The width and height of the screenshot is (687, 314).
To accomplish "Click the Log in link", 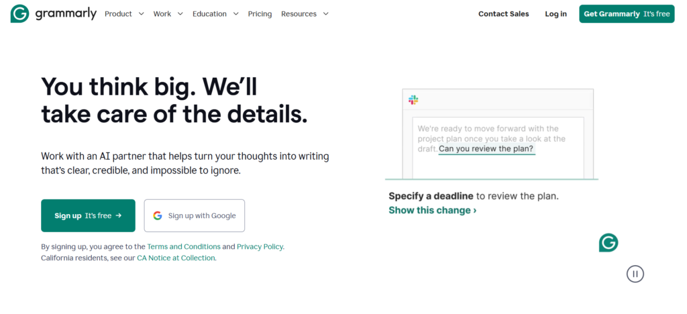I will [x=556, y=13].
